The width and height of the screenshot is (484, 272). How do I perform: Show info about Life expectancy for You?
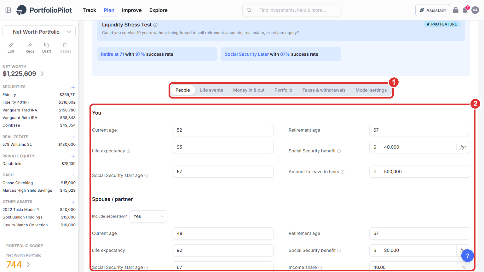click(x=129, y=151)
